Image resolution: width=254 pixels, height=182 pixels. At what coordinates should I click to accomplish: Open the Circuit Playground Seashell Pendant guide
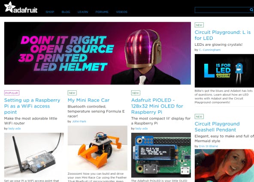(x=217, y=127)
